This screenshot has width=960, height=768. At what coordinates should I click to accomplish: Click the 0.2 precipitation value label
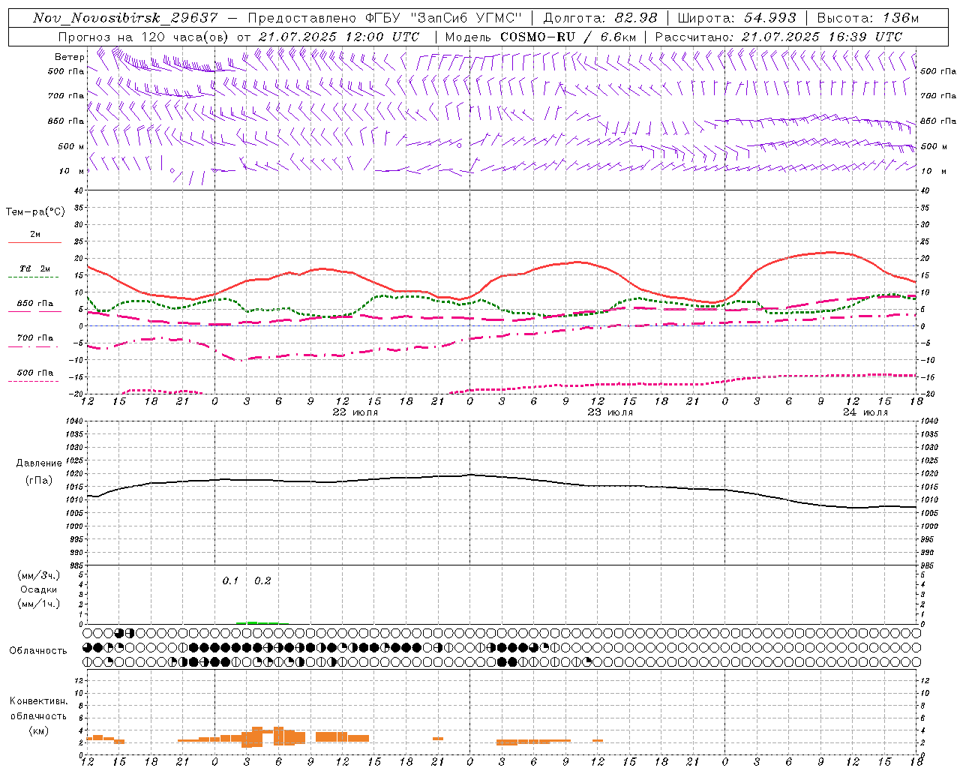click(x=262, y=580)
